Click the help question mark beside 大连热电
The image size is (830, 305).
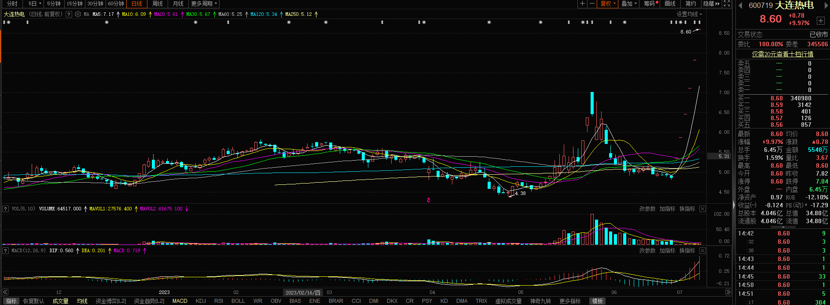point(69,14)
